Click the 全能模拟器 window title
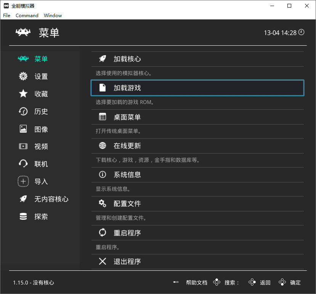The height and width of the screenshot is (294, 316). [23, 6]
